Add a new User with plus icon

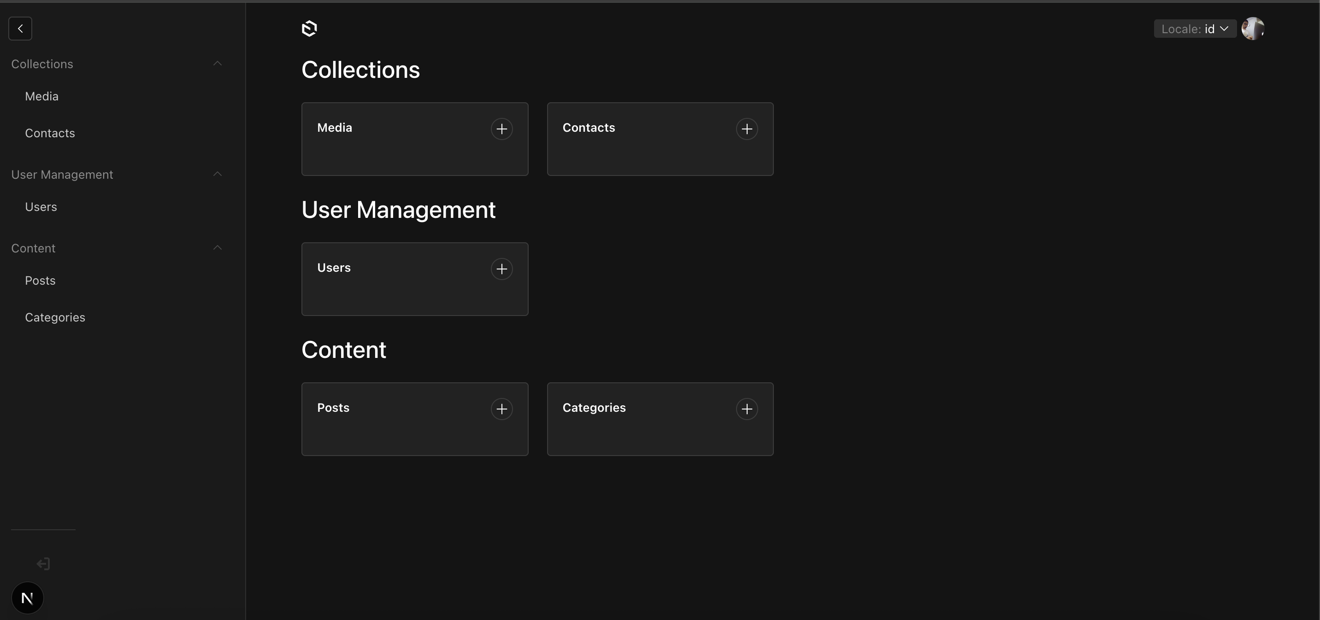501,269
